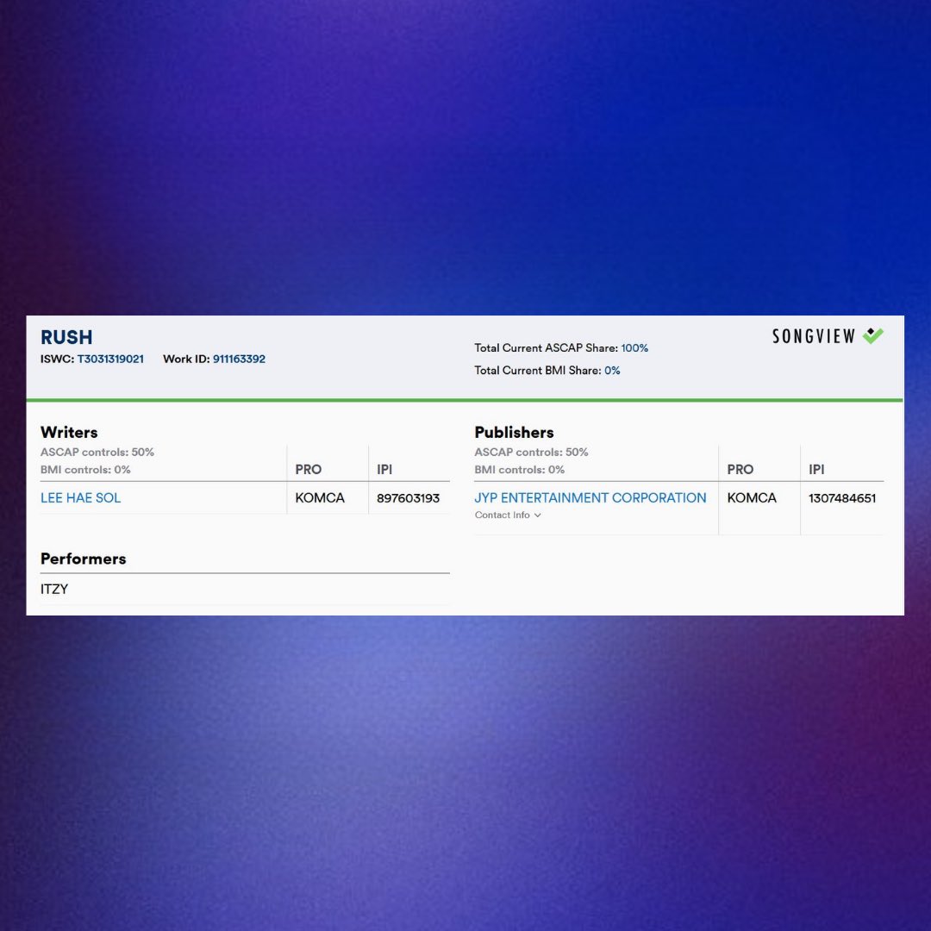Click the Writers section heading
Image resolution: width=931 pixels, height=931 pixels.
click(69, 432)
